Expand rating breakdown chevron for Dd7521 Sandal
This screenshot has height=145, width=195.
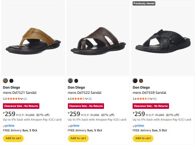point(21,99)
